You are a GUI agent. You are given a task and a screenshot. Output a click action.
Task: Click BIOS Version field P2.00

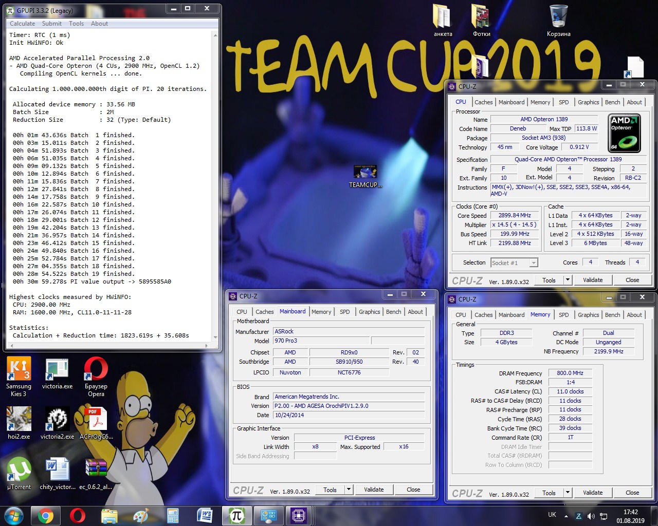(349, 406)
